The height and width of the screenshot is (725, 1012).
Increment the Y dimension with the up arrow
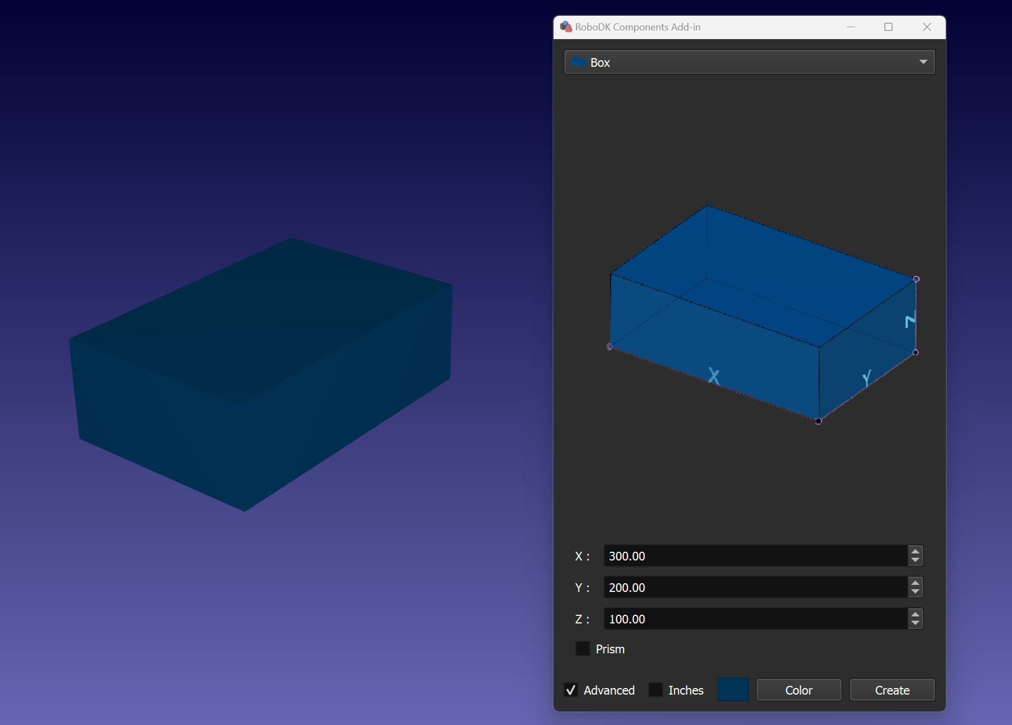click(914, 583)
